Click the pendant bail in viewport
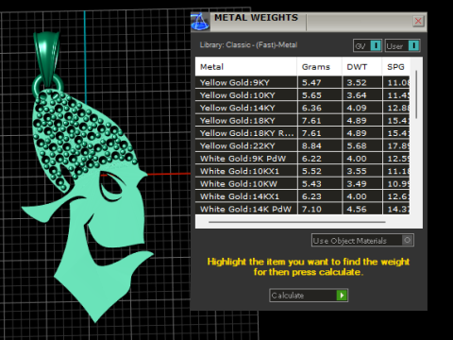 [47, 59]
